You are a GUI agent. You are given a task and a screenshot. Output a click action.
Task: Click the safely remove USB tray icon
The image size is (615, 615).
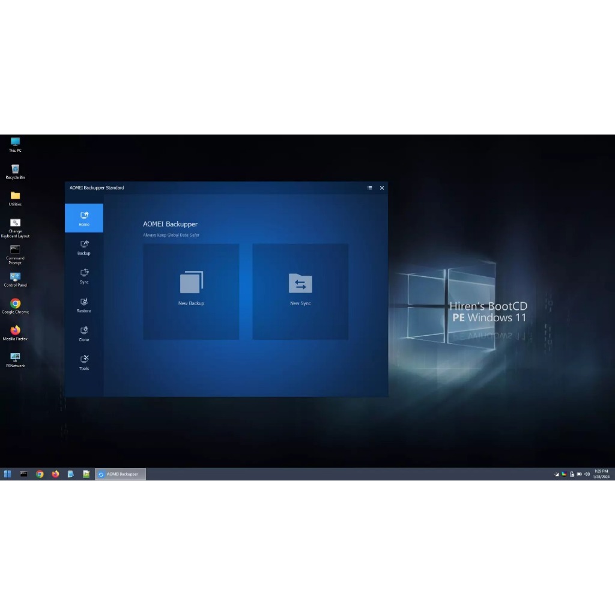[572, 474]
